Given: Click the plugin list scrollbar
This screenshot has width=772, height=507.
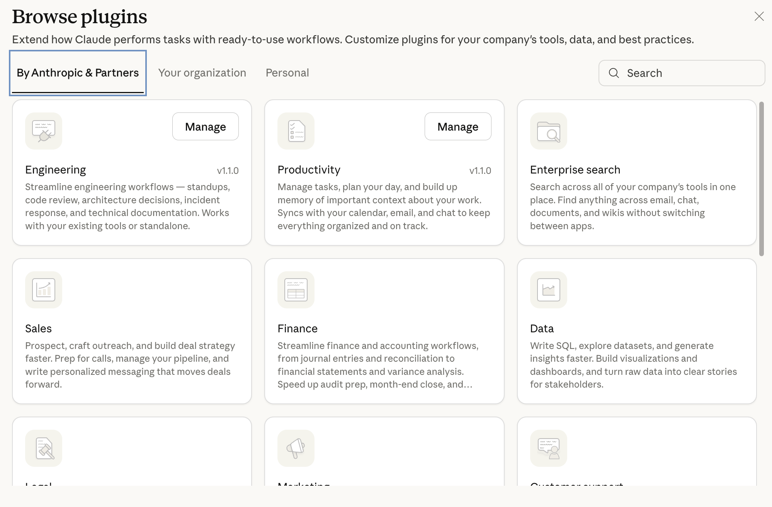Looking at the screenshot, I should (761, 179).
